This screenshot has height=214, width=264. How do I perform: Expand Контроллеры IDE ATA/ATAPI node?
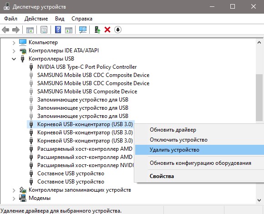tap(14, 51)
